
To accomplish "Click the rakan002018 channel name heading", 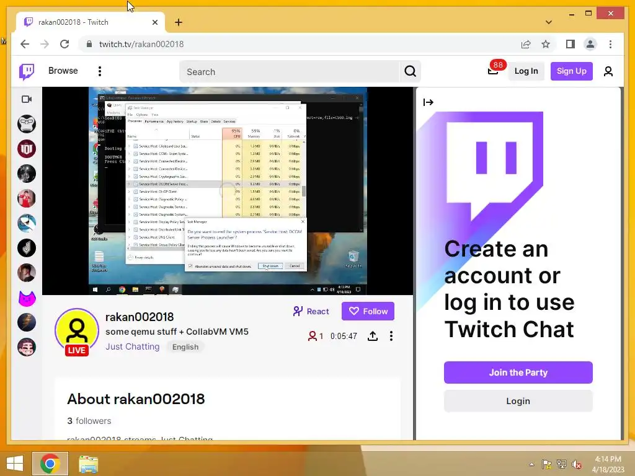I will click(x=140, y=317).
